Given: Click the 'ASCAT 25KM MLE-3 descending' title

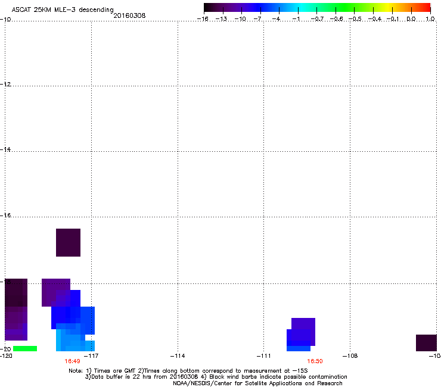Looking at the screenshot, I should tap(63, 10).
